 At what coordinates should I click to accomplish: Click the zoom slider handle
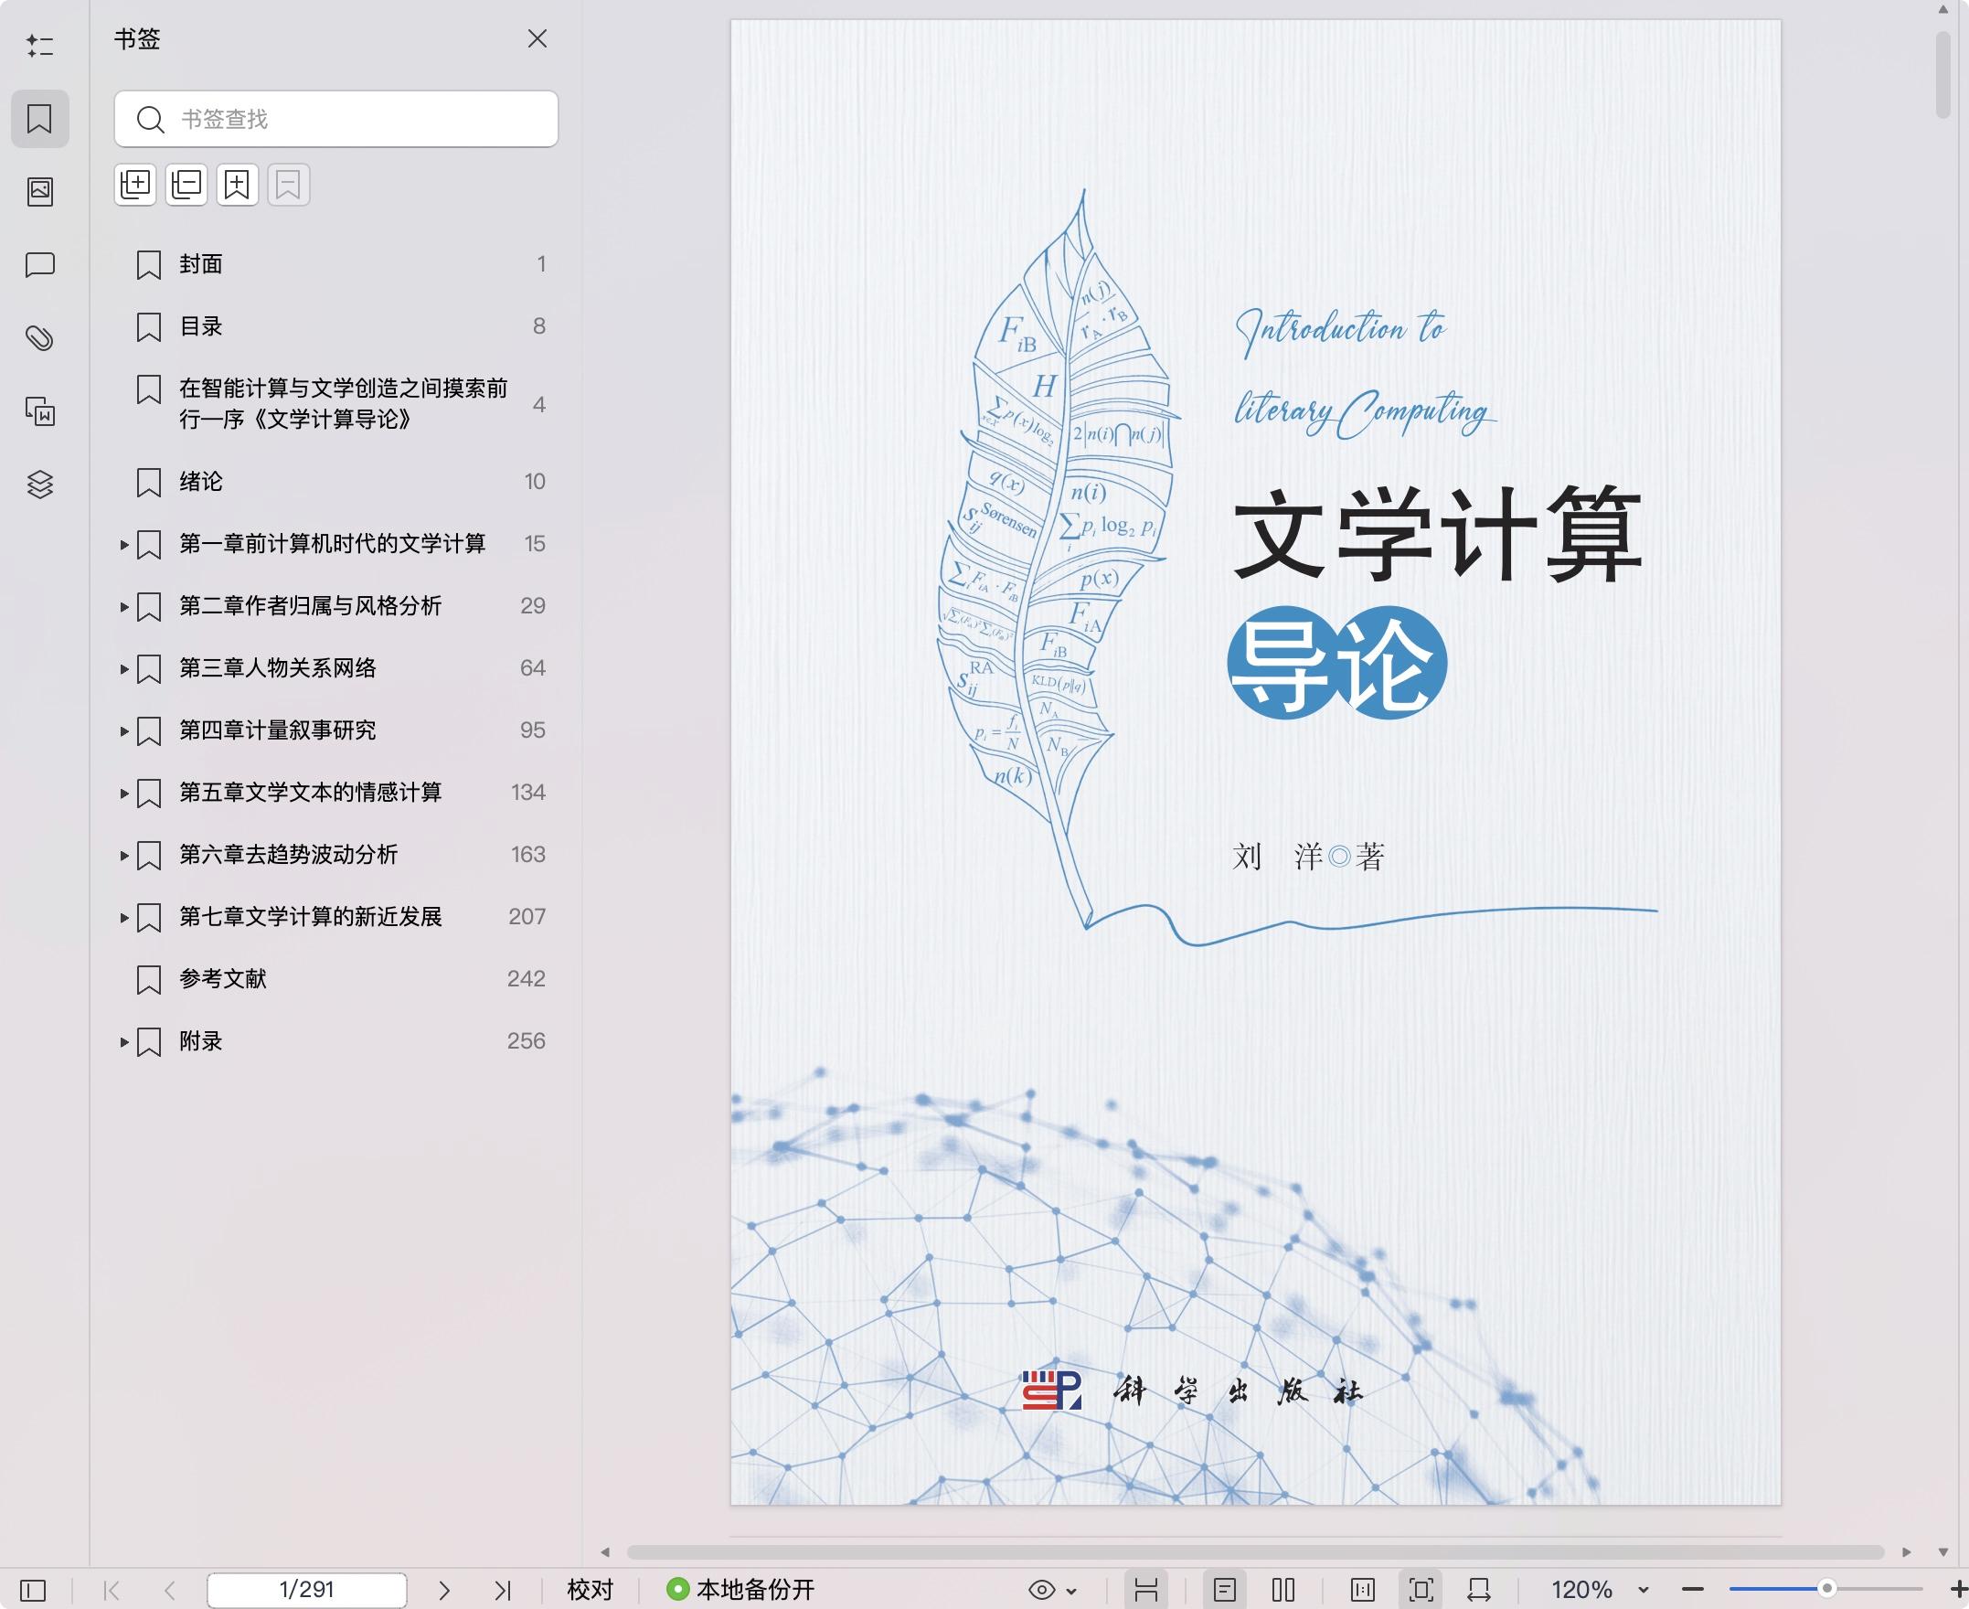click(1827, 1589)
